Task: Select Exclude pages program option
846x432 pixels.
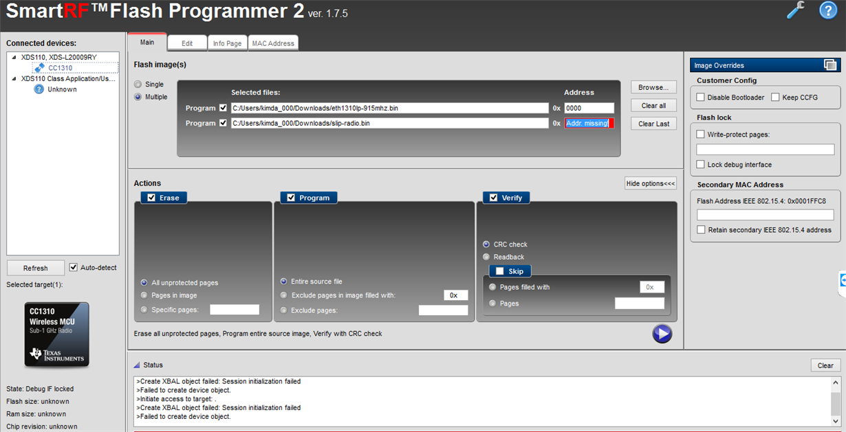Action: pyautogui.click(x=284, y=310)
